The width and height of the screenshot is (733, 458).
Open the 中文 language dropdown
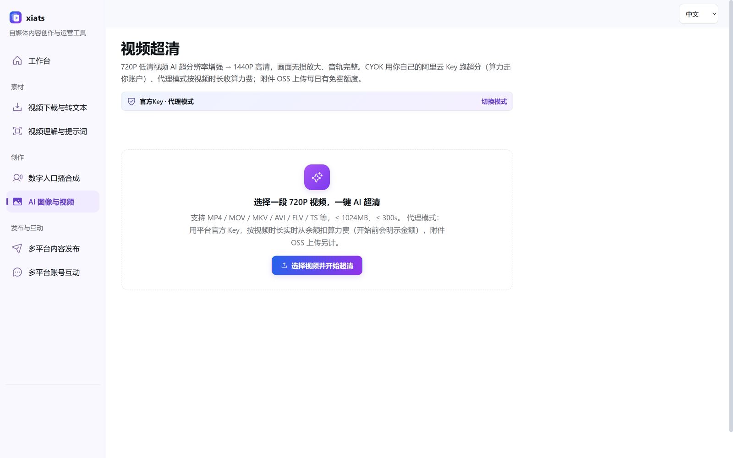point(699,14)
